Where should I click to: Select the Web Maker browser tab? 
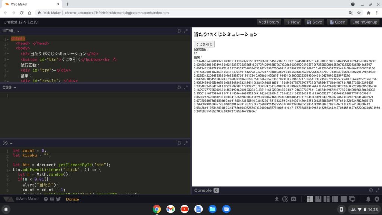click(x=32, y=4)
